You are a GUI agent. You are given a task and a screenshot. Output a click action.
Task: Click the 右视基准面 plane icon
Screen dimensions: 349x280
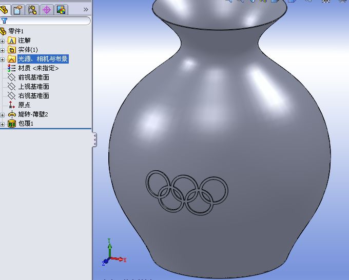pos(12,96)
